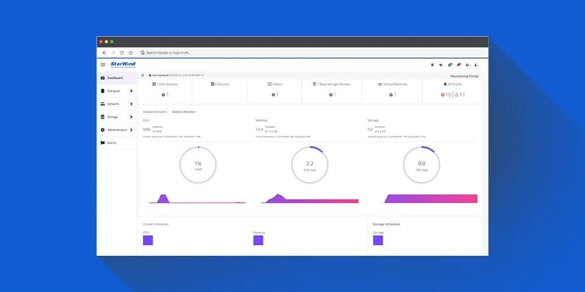Click the orange warning count 11
This screenshot has width=585, height=292.
[x=460, y=95]
